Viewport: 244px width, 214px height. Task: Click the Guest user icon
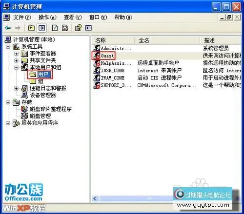click(97, 56)
